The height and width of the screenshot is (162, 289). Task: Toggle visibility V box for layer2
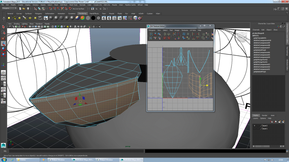[254, 125]
